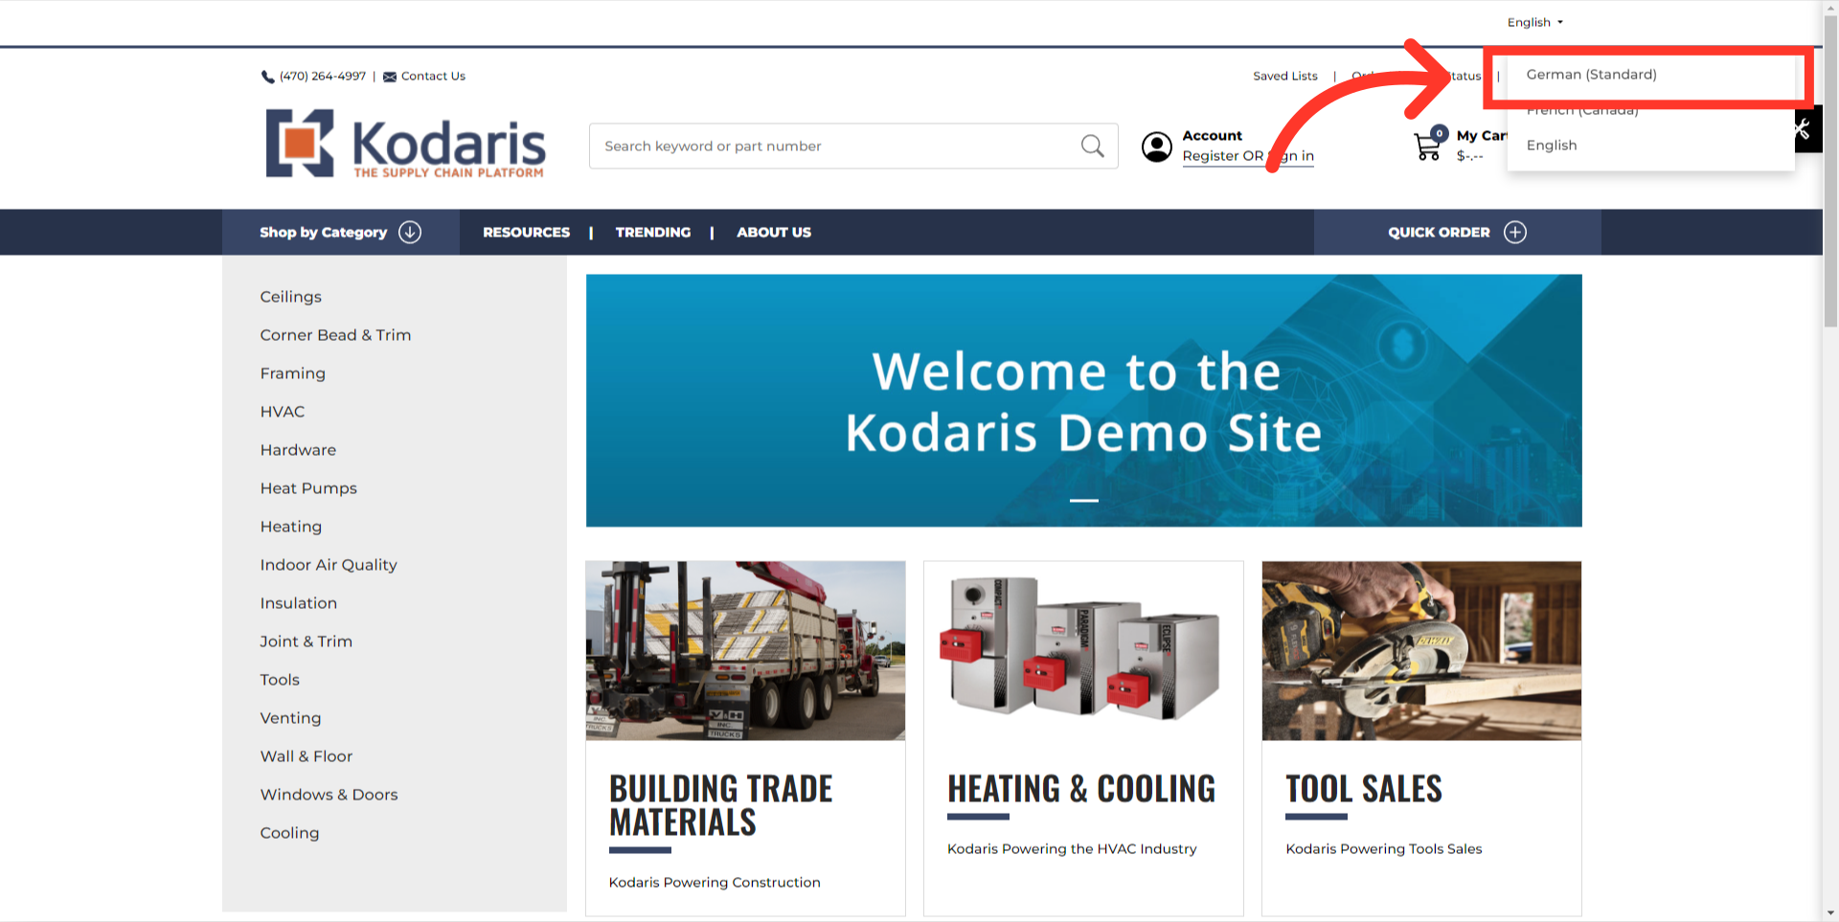Click the Account label

1212,135
